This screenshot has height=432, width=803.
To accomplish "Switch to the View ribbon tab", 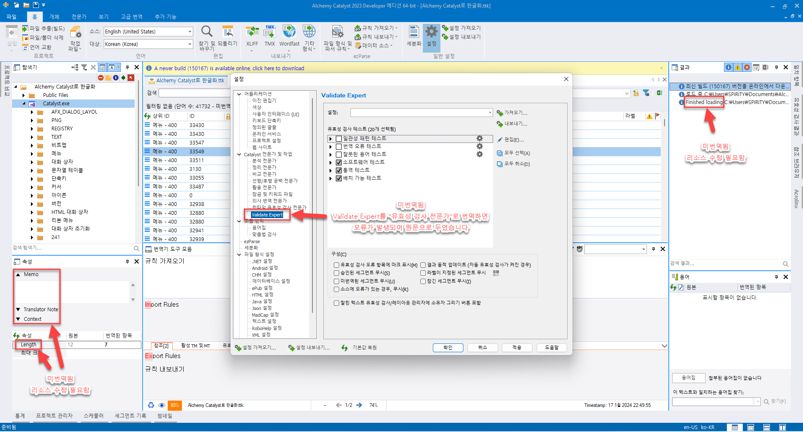I will point(104,17).
